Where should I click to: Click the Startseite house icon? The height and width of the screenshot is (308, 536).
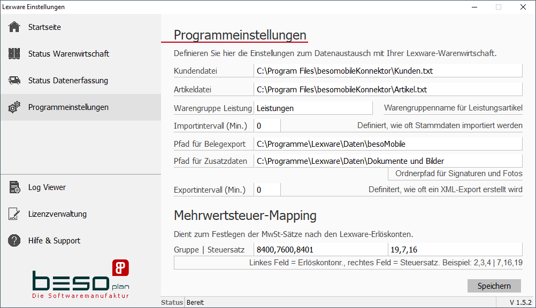point(14,27)
